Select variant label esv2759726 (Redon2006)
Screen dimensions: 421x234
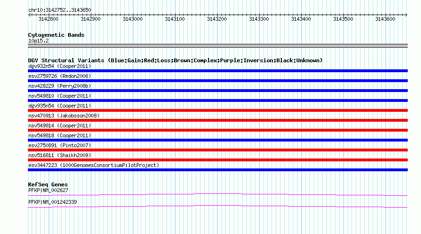click(x=60, y=76)
